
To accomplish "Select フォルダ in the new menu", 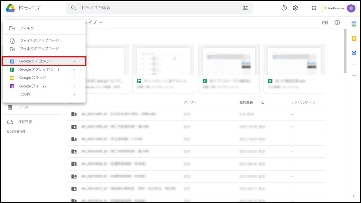I will [26, 28].
